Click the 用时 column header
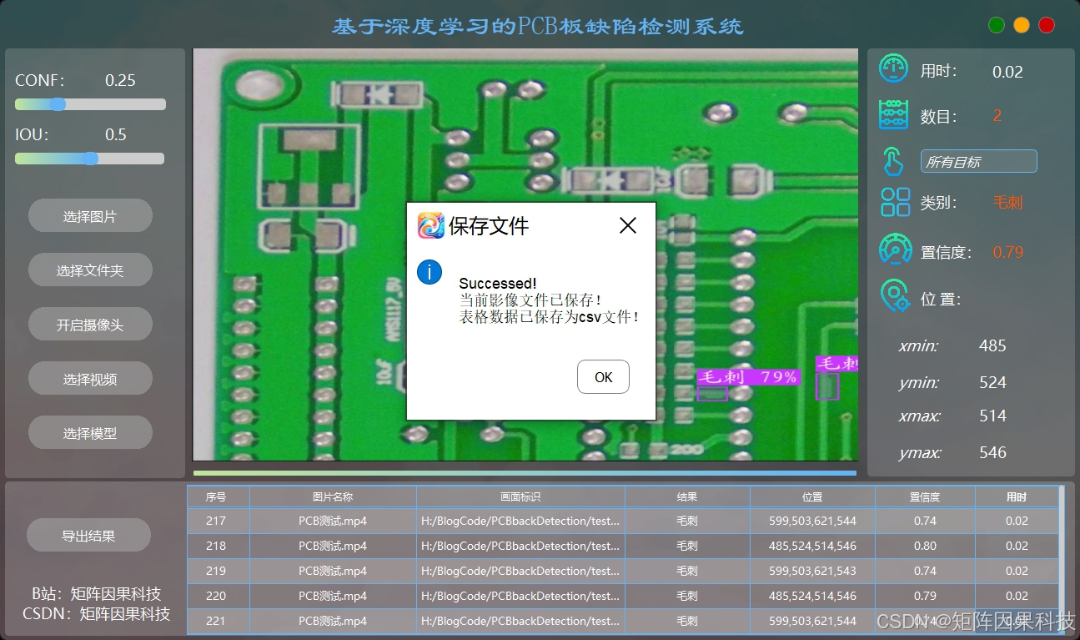This screenshot has height=640, width=1080. 1017,496
